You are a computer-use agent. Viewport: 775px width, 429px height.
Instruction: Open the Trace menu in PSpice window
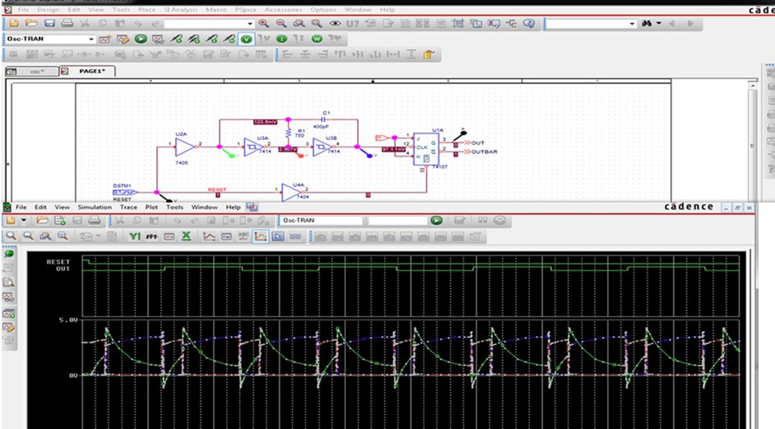128,207
